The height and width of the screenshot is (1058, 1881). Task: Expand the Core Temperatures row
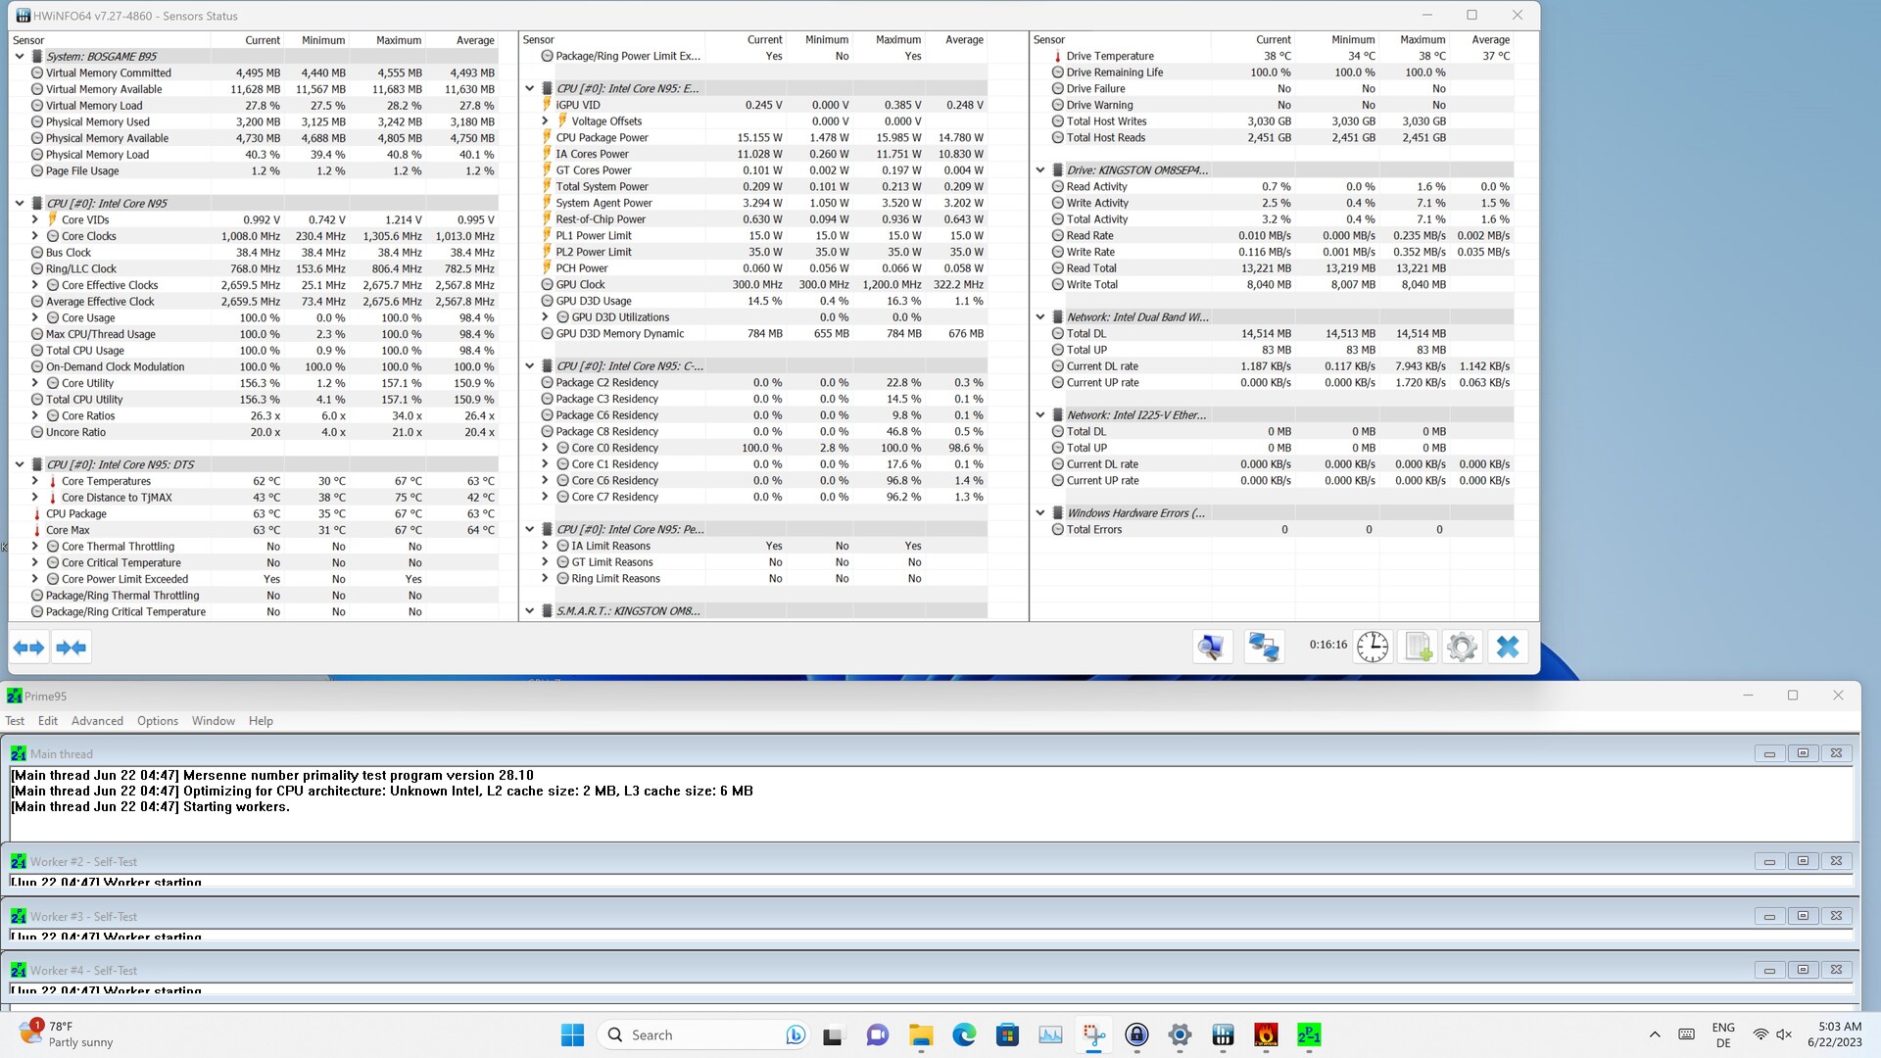coord(35,481)
